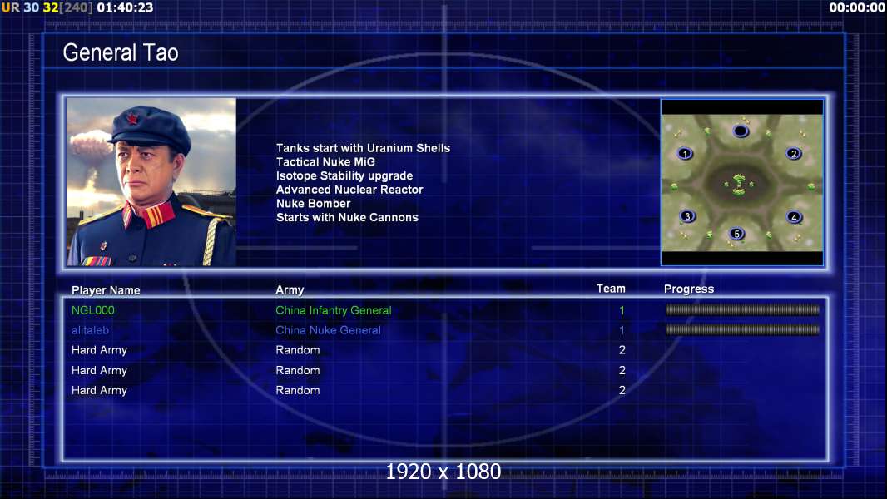The image size is (887, 499).
Task: Click the 'General Tao' title text
Action: coord(121,52)
